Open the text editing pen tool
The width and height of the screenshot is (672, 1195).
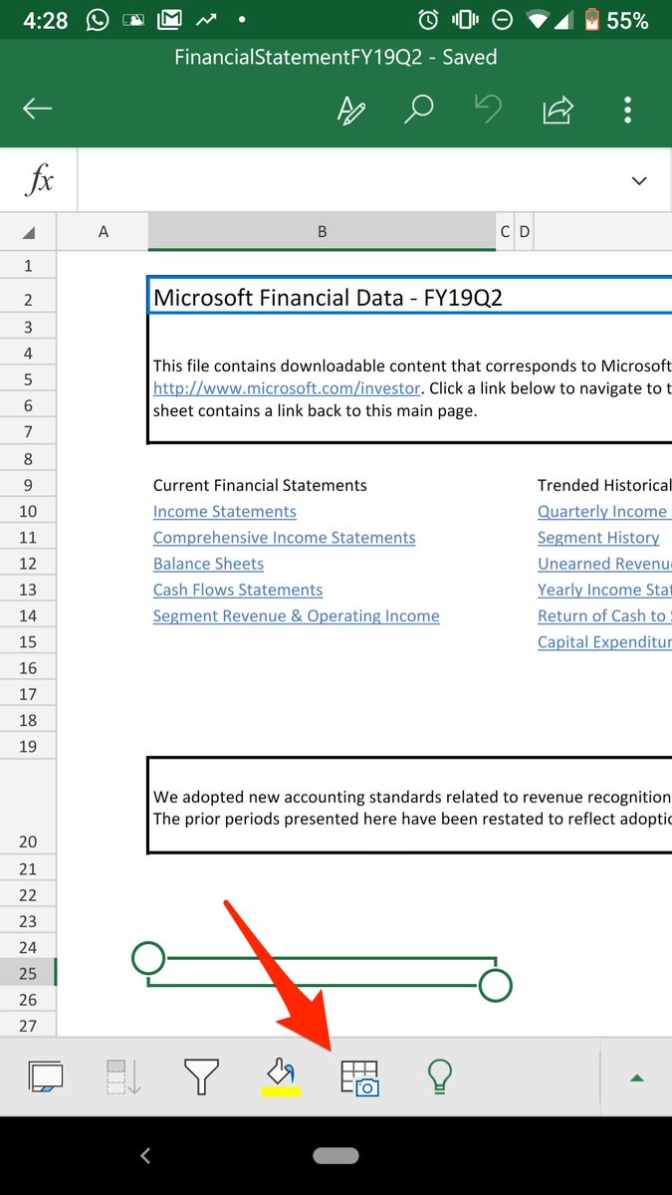pyautogui.click(x=351, y=110)
